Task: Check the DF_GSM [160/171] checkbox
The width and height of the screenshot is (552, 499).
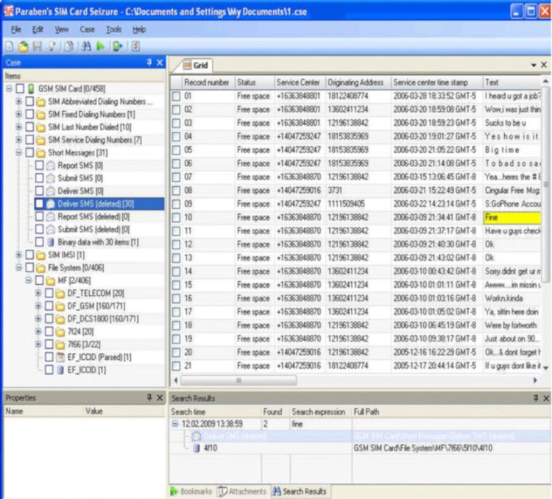Action: click(x=49, y=306)
